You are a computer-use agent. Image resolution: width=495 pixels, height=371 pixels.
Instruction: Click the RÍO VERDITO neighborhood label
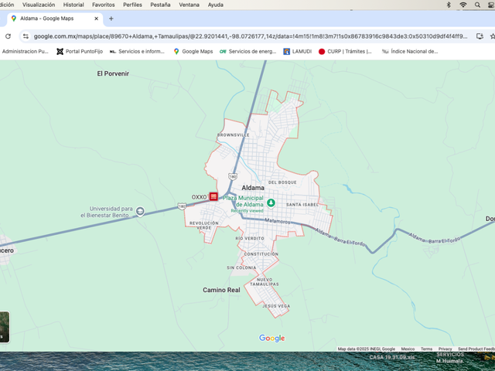pyautogui.click(x=250, y=239)
